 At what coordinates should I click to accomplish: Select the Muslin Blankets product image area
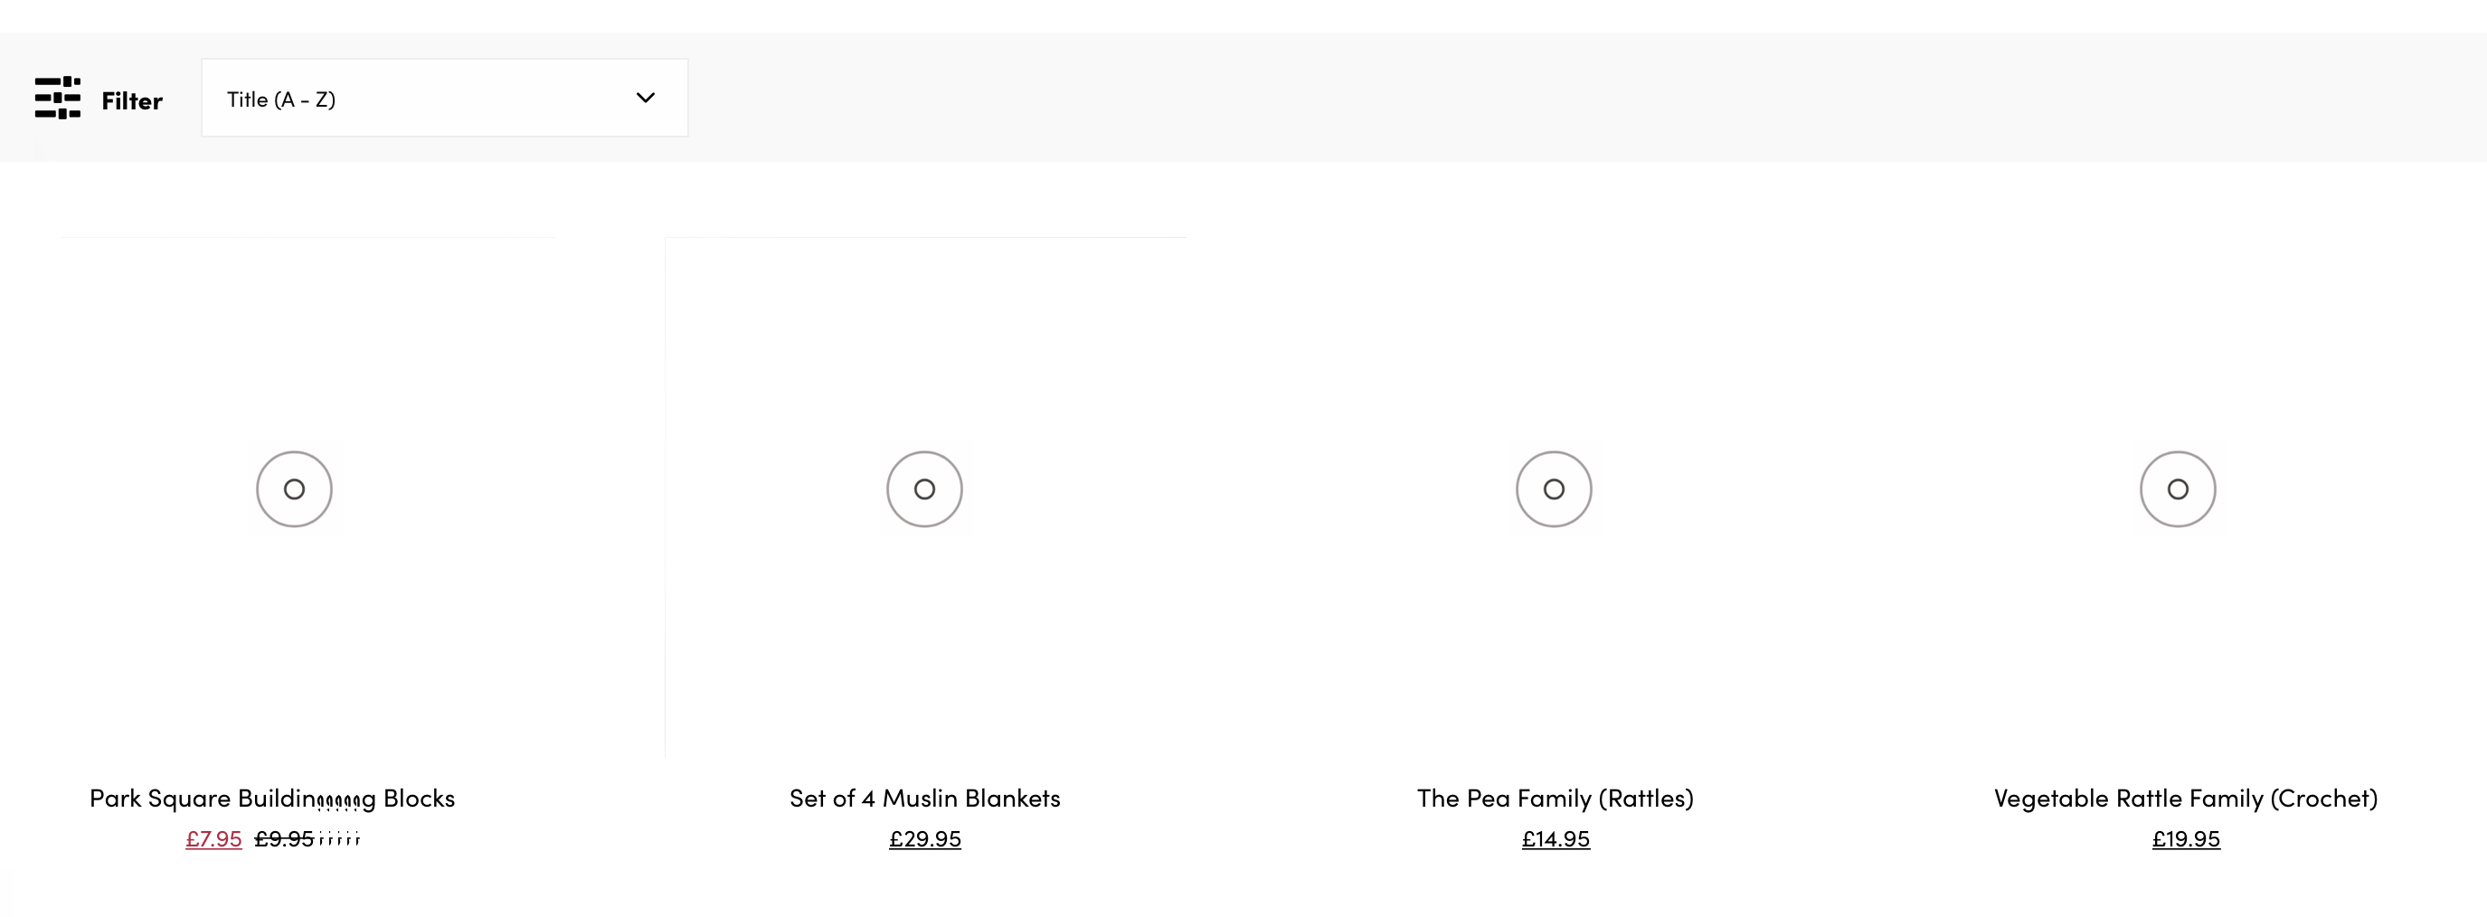click(925, 496)
